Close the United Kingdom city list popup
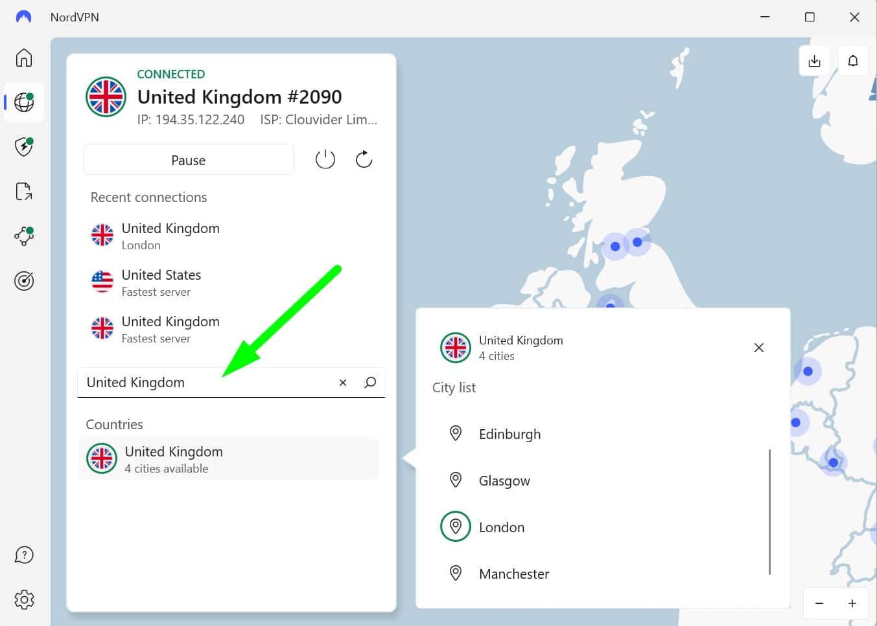This screenshot has width=877, height=626. coord(759,348)
